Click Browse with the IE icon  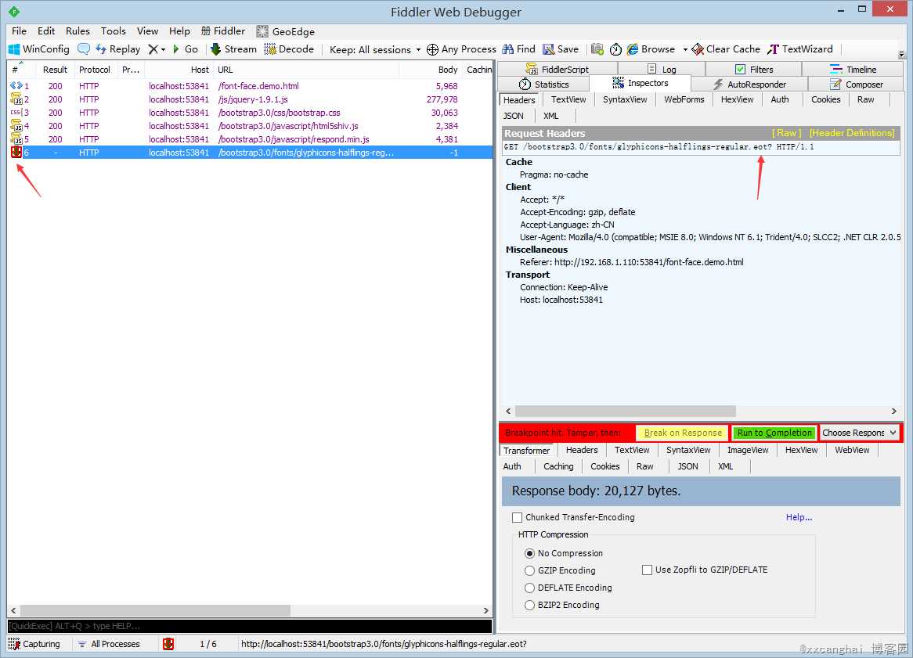click(x=651, y=49)
